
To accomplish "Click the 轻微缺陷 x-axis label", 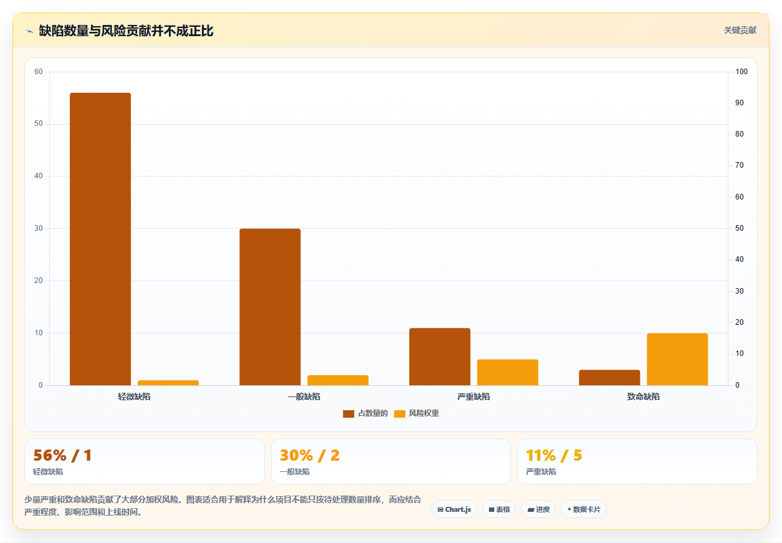I will [x=134, y=396].
